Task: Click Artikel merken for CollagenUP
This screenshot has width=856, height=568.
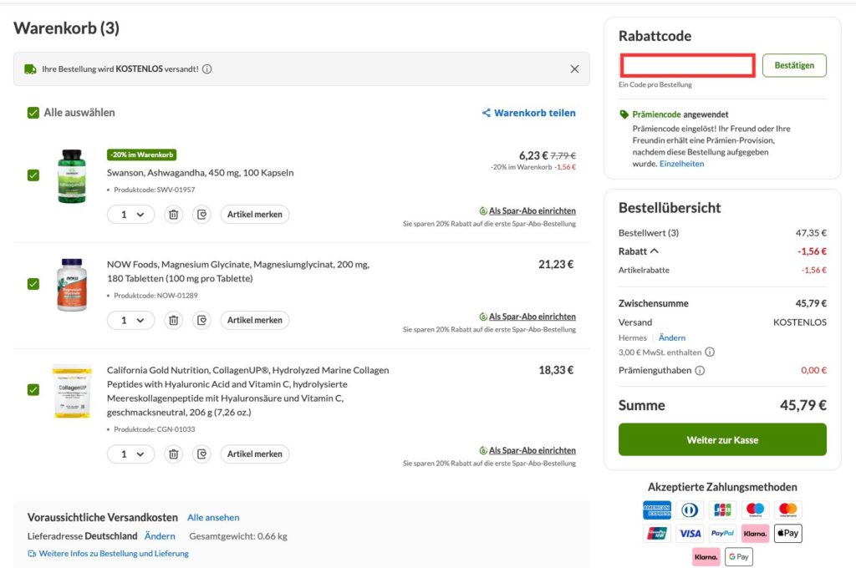Action: [x=255, y=454]
